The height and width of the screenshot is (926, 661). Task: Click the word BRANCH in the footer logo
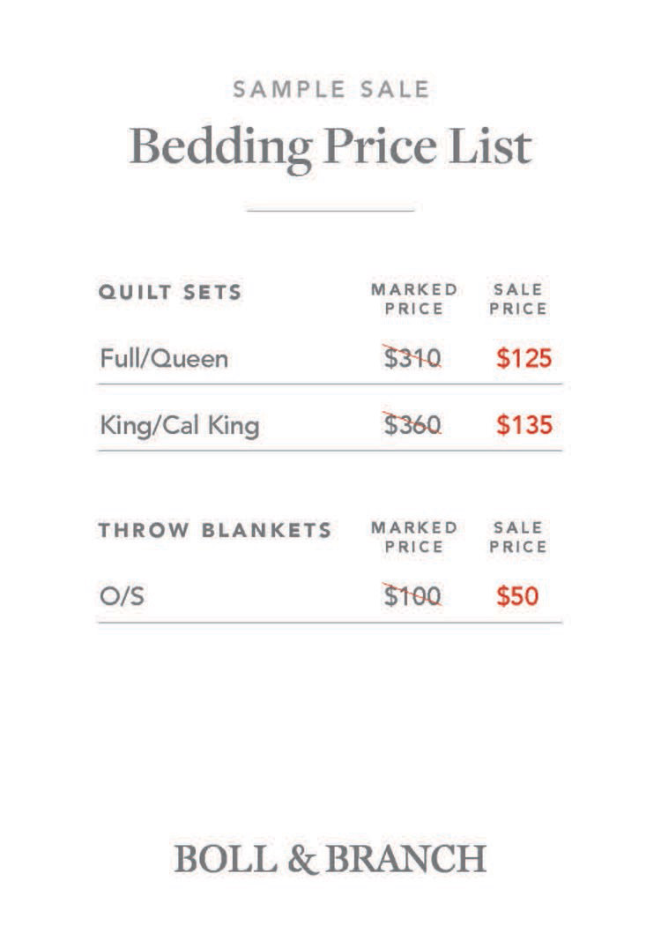point(406,858)
